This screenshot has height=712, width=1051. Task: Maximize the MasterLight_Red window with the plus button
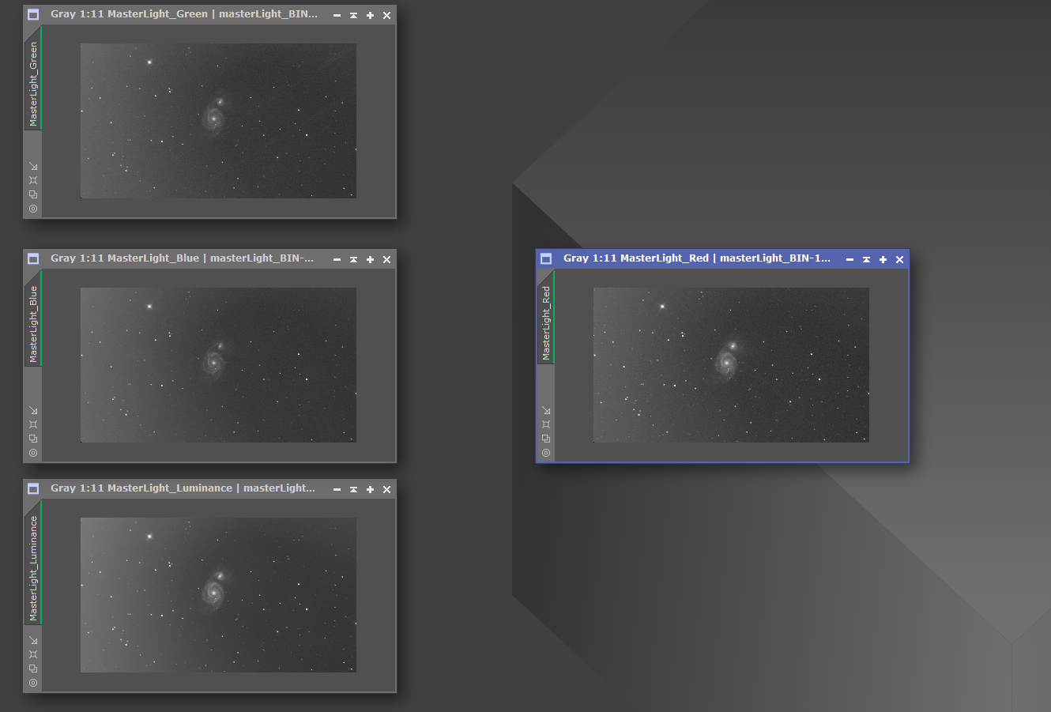pyautogui.click(x=883, y=259)
